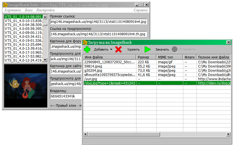Select VTS_01_4.0-13-39.416 in the list
Image resolution: width=234 pixels, height=146 pixels.
click(x=24, y=48)
